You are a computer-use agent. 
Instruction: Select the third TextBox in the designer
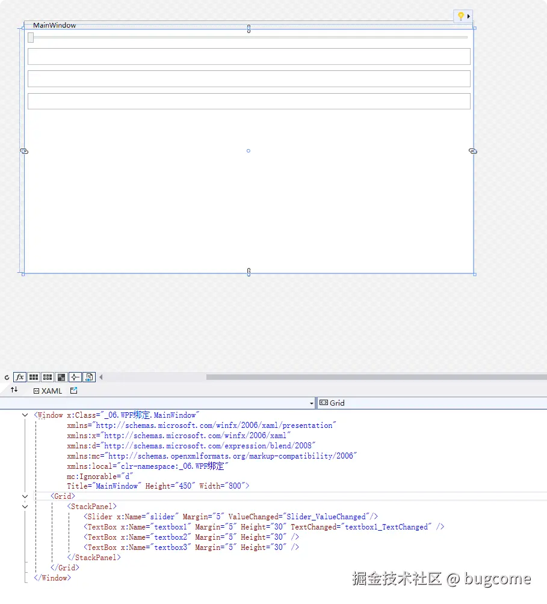pos(249,102)
